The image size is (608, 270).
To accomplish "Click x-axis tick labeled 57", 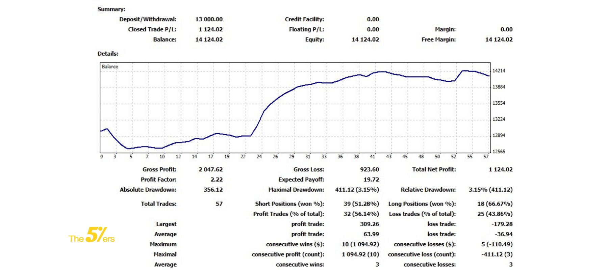I will (x=486, y=157).
